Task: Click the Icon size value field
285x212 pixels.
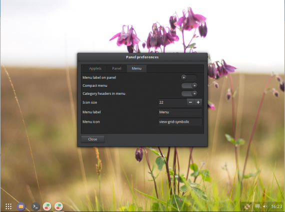Action: [172, 102]
